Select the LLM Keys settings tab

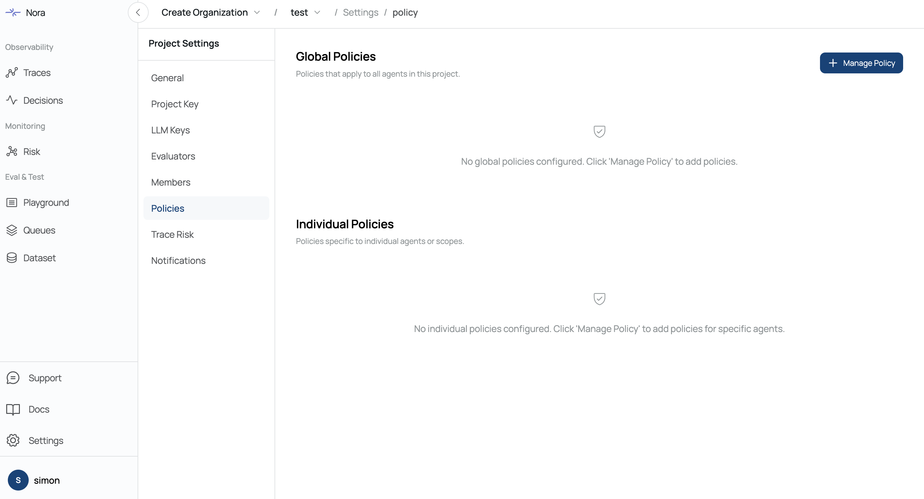point(171,130)
